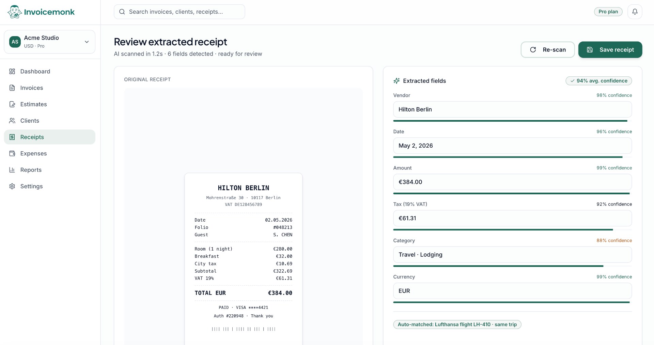This screenshot has height=345, width=654.
Task: Open notifications via the bell icon
Action: coord(635,12)
